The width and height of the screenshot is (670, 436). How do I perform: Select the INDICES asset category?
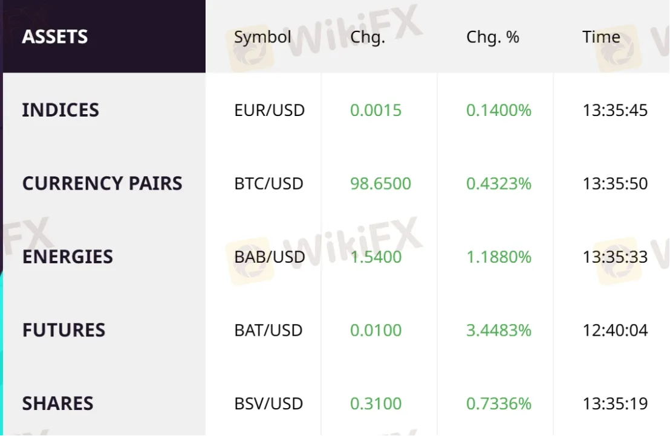[x=60, y=110]
